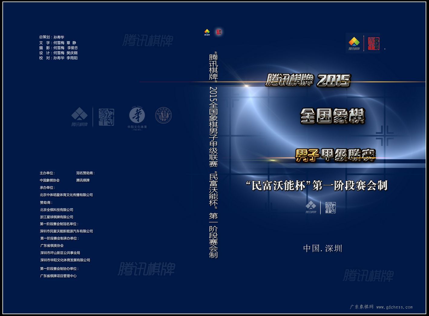
Task: Click the heading '主办单位：'
Action: [x=47, y=173]
